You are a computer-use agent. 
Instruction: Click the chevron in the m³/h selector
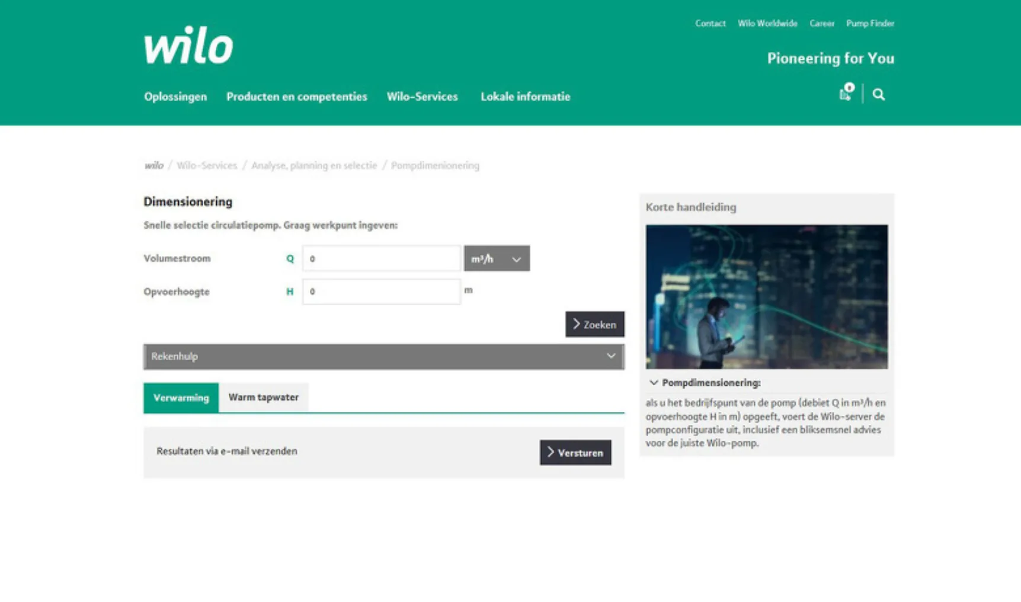pyautogui.click(x=516, y=259)
